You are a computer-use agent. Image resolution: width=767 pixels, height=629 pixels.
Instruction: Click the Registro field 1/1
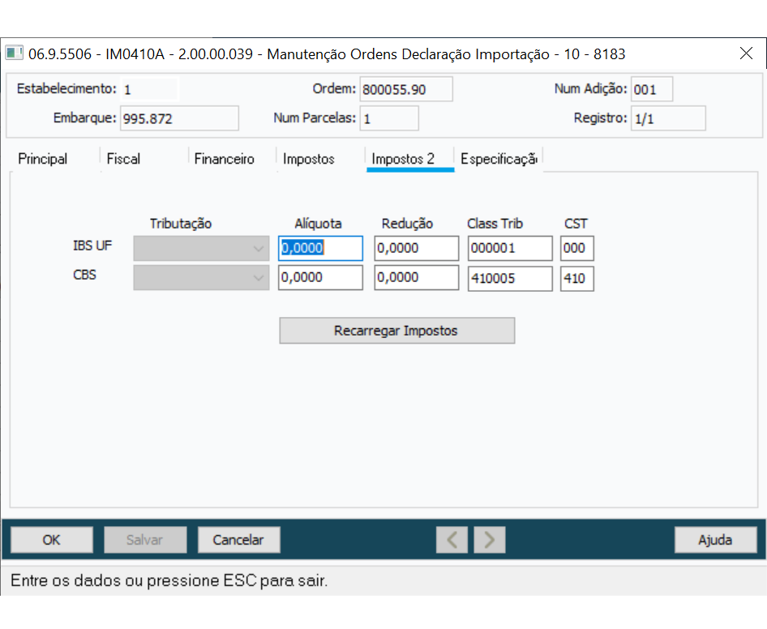pos(668,118)
